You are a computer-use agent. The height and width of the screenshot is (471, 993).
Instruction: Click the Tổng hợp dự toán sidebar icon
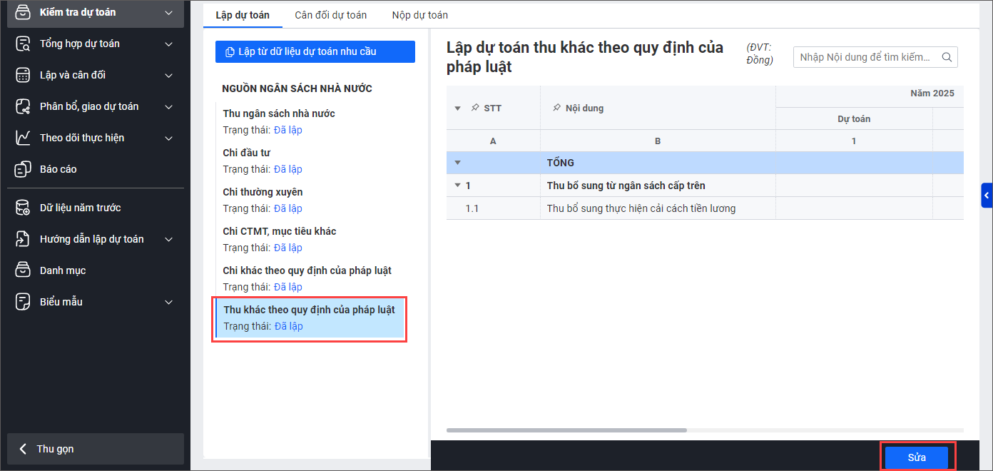[x=24, y=44]
